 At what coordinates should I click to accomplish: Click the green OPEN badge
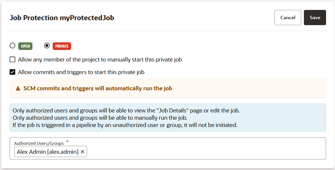click(x=25, y=46)
